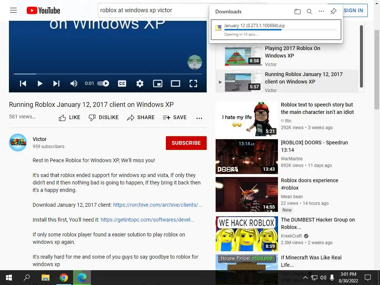Open the rorchive.com client download link
Image resolution: width=380 pixels, height=285 pixels.
[x=157, y=205]
